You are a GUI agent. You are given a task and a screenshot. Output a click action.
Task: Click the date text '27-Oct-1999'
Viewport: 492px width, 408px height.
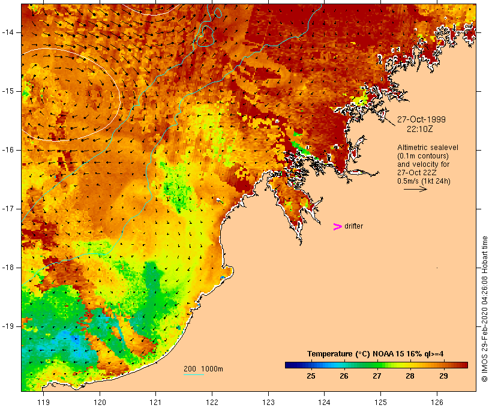(x=421, y=119)
